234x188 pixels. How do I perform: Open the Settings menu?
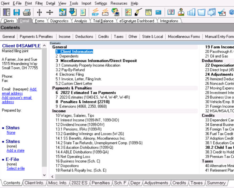[x=101, y=3]
